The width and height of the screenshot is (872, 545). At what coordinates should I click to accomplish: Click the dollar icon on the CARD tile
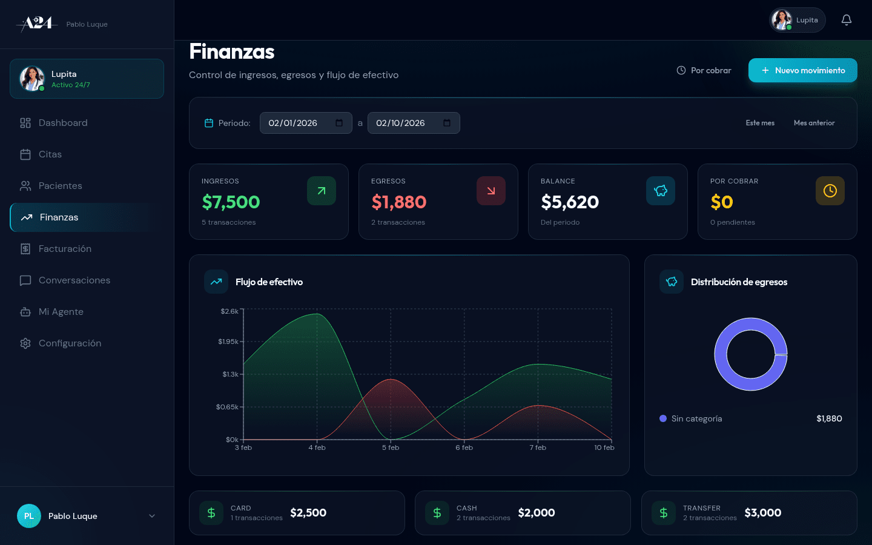pyautogui.click(x=211, y=513)
